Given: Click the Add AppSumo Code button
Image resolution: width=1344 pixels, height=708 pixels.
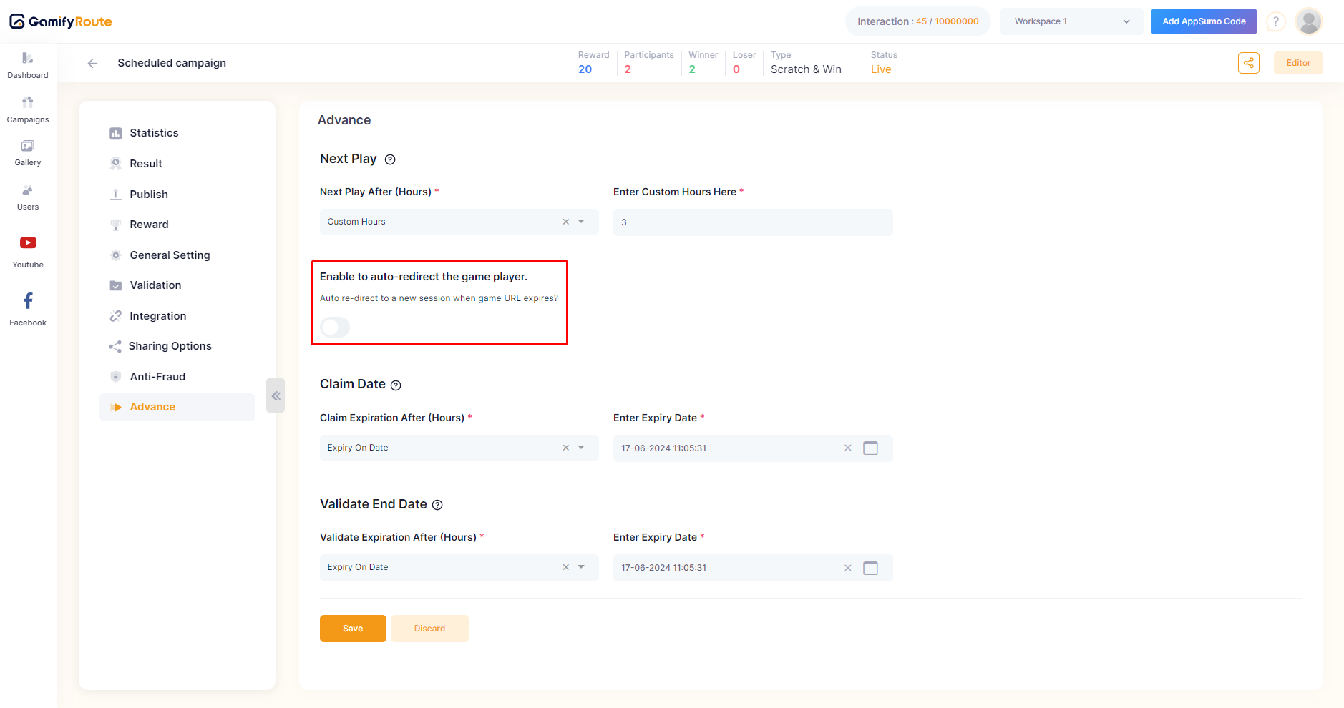Looking at the screenshot, I should coord(1203,21).
